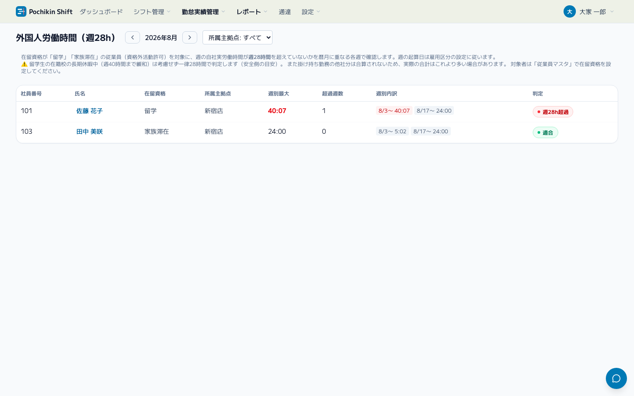Open the ダッシュボード menu item

click(101, 12)
